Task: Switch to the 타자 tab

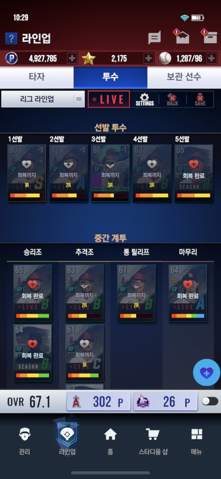Action: pyautogui.click(x=37, y=77)
